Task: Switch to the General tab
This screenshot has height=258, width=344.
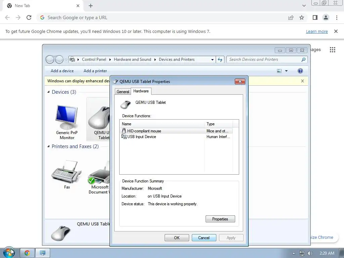Action: 123,91
